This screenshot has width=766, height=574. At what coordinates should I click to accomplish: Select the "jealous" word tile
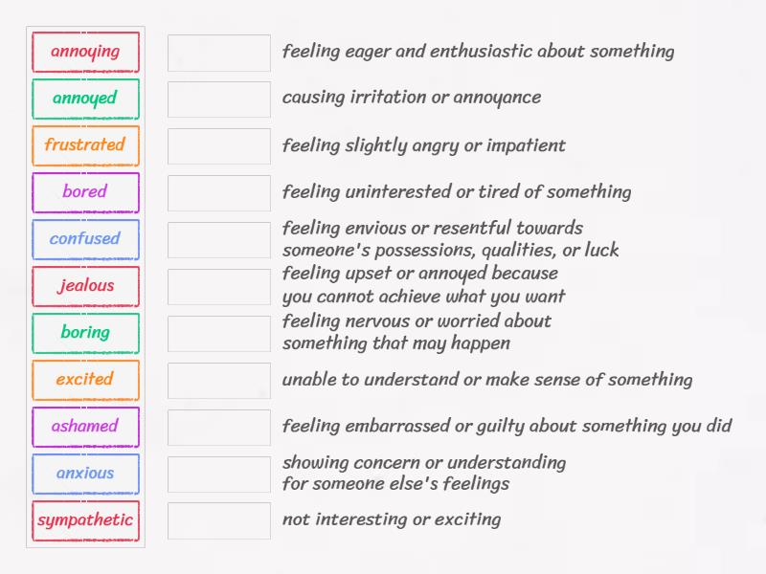(x=85, y=286)
